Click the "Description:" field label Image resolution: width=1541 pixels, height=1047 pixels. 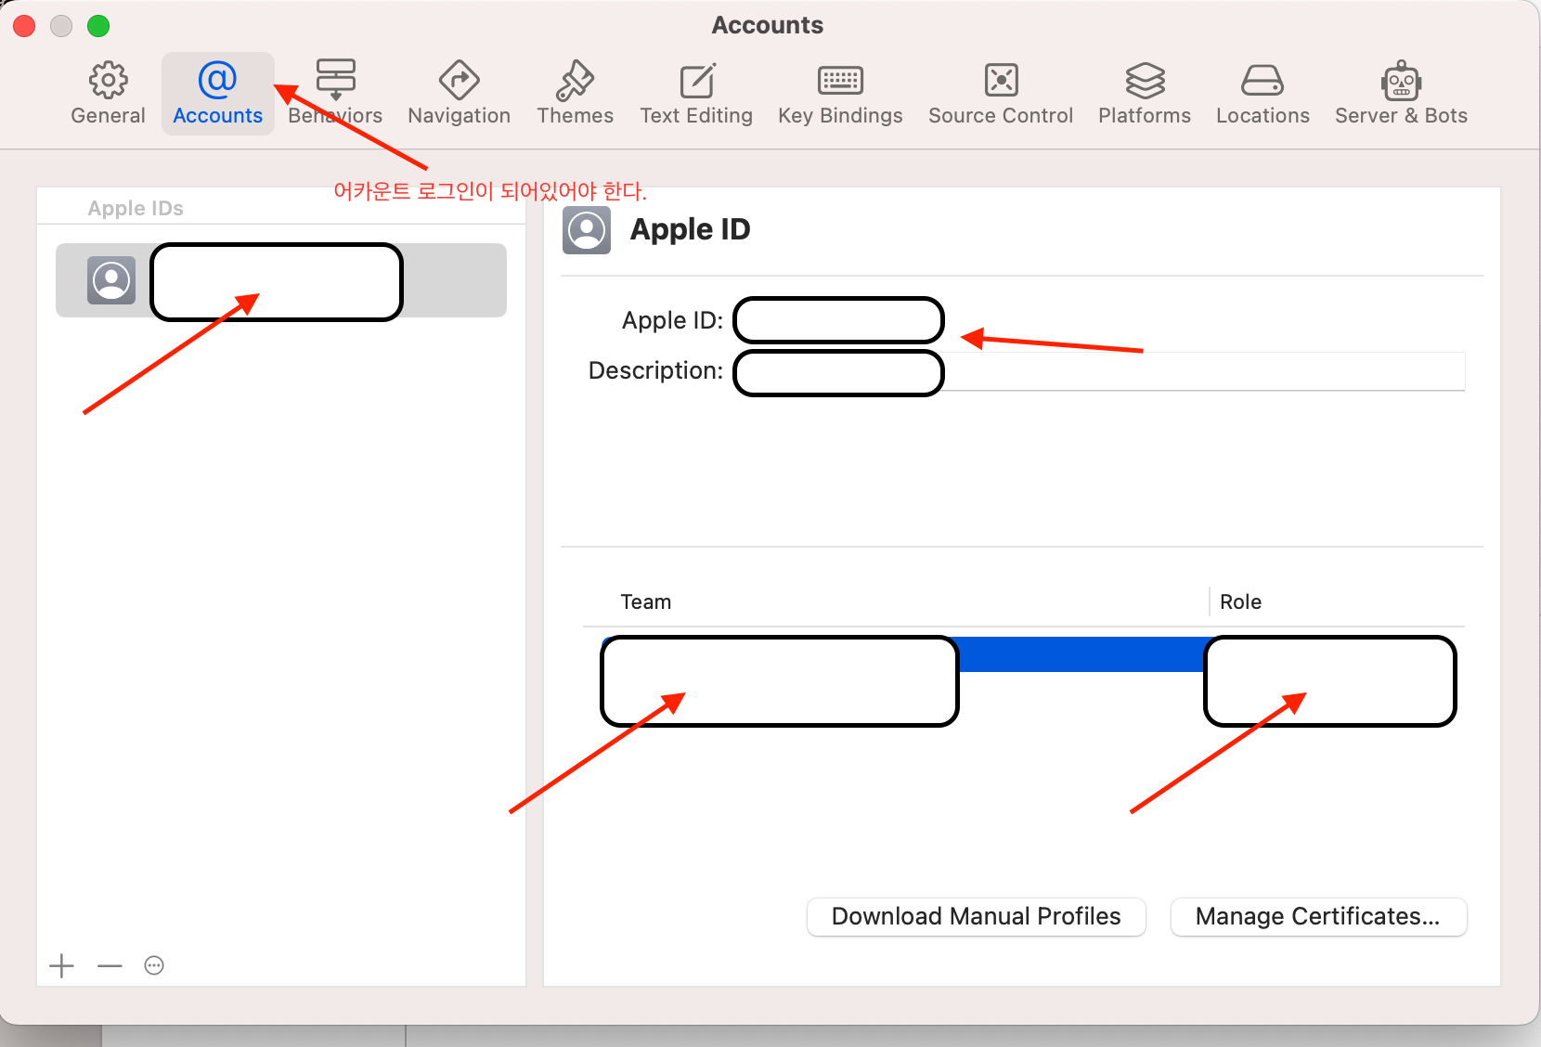(x=655, y=370)
